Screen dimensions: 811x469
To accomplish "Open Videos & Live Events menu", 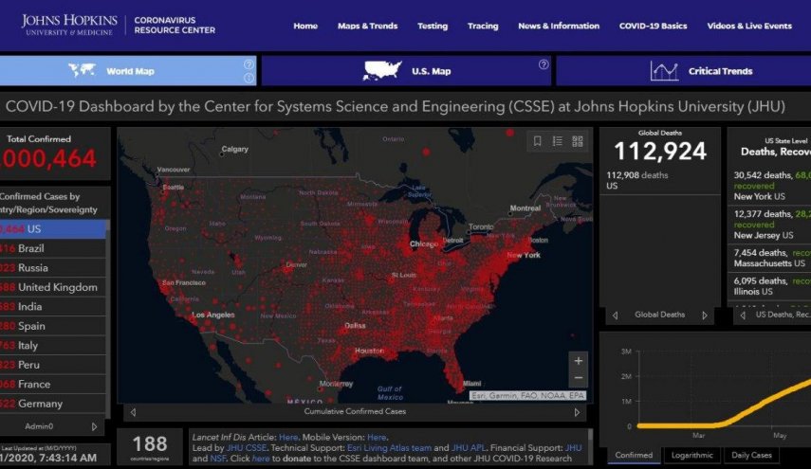I will click(x=749, y=26).
